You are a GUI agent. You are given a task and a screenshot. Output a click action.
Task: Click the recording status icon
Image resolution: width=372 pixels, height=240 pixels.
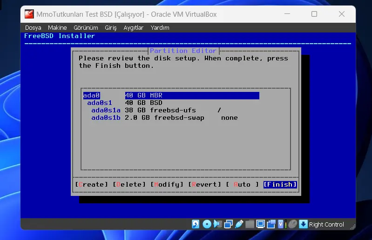click(x=271, y=224)
